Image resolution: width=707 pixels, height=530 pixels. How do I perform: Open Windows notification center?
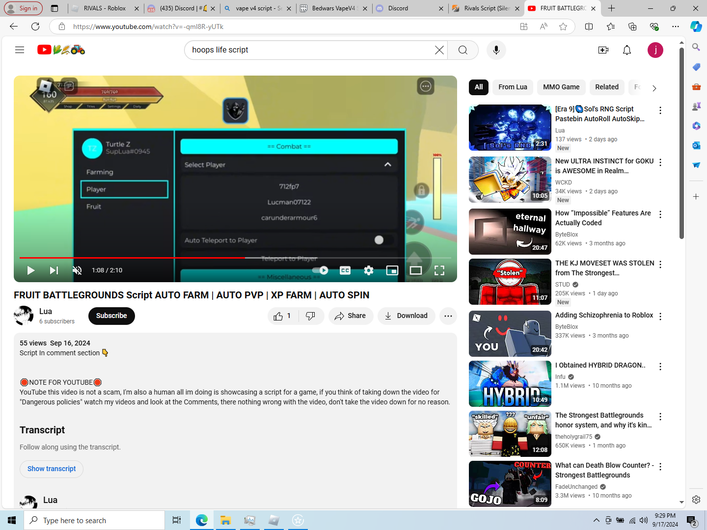[x=692, y=521]
